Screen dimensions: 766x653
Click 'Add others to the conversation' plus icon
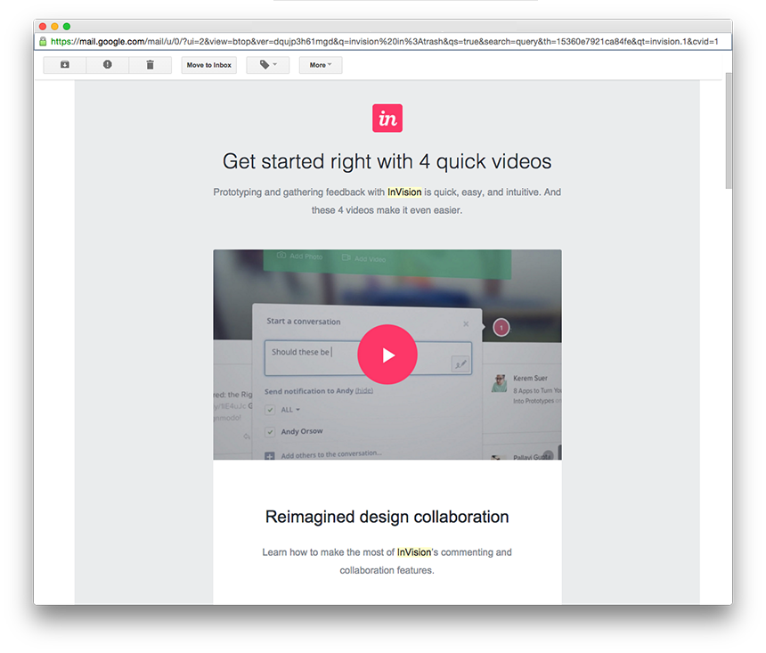pyautogui.click(x=270, y=456)
